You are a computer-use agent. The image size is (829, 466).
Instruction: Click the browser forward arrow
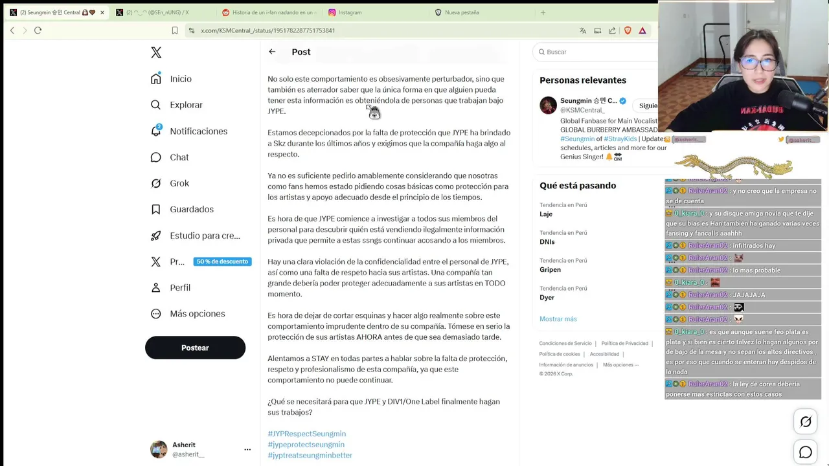25,30
